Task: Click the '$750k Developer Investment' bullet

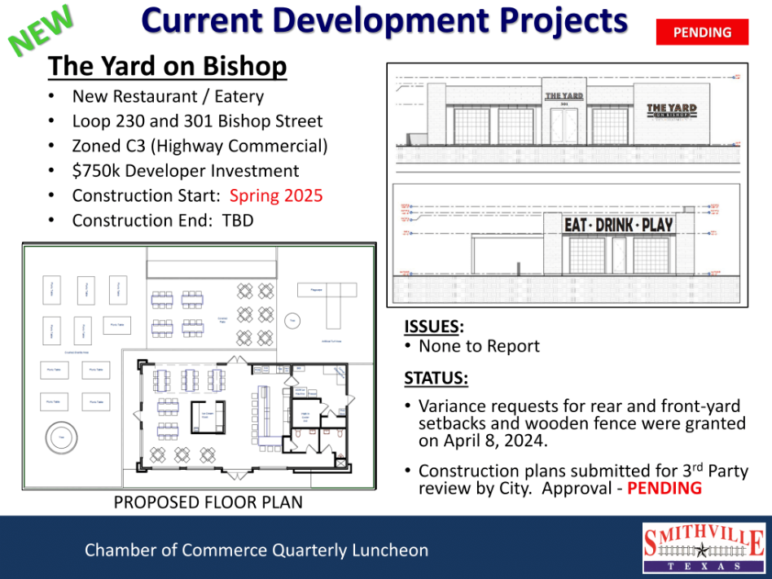Action: pos(186,171)
